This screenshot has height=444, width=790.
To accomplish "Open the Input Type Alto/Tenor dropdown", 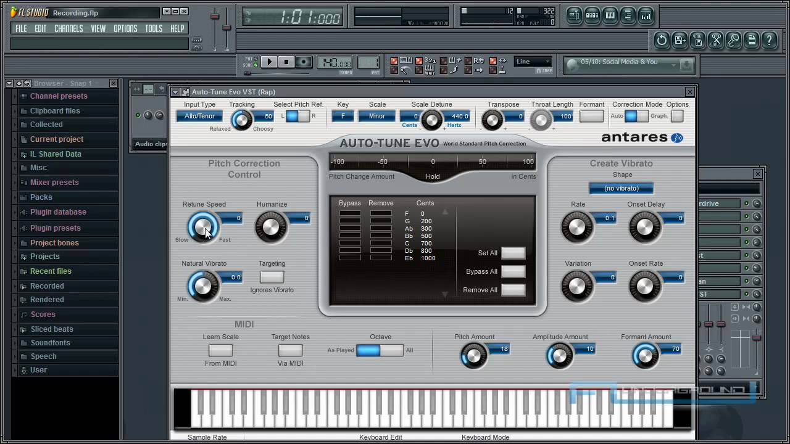I will pyautogui.click(x=199, y=116).
